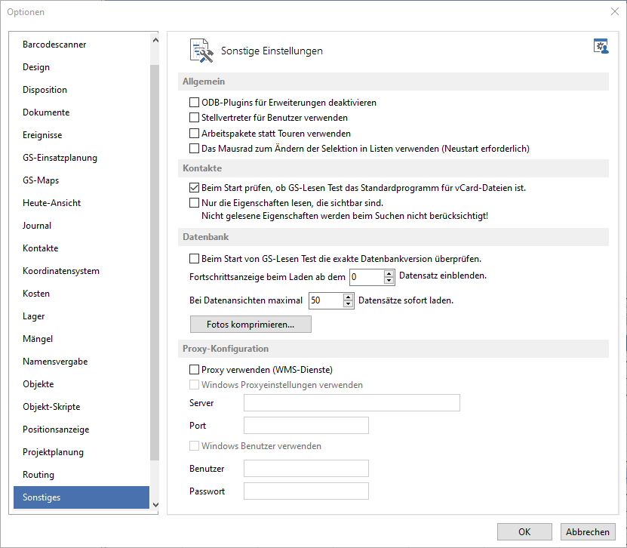The height and width of the screenshot is (548, 627).
Task: Click the category list scrollbar thumb
Action: 155,262
